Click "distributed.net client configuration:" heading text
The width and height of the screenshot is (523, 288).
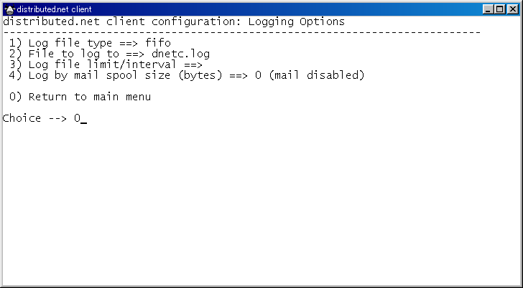coord(122,21)
